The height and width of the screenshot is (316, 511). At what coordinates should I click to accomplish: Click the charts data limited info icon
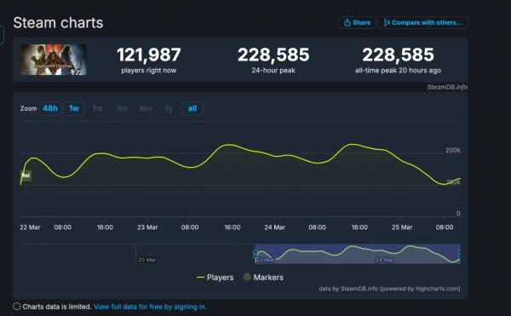coord(17,307)
